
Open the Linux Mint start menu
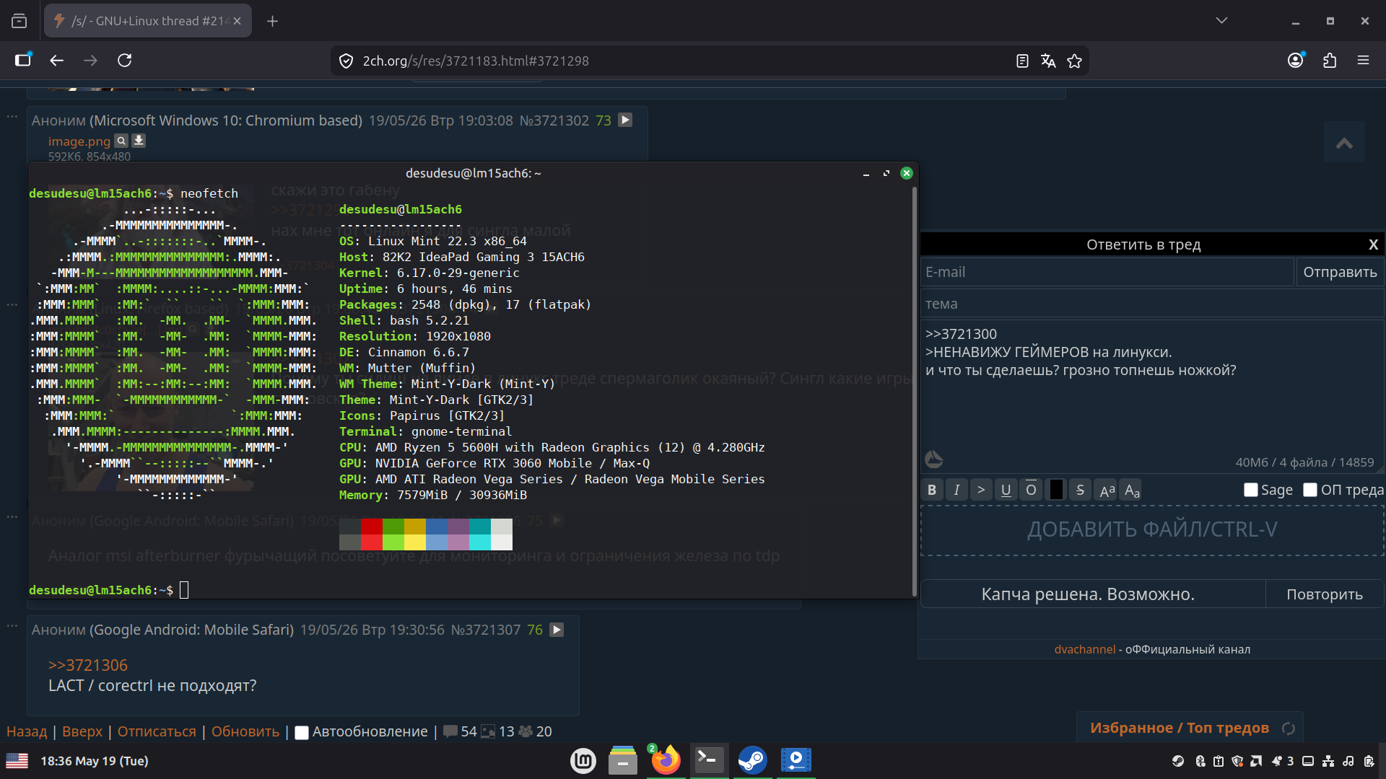(583, 760)
